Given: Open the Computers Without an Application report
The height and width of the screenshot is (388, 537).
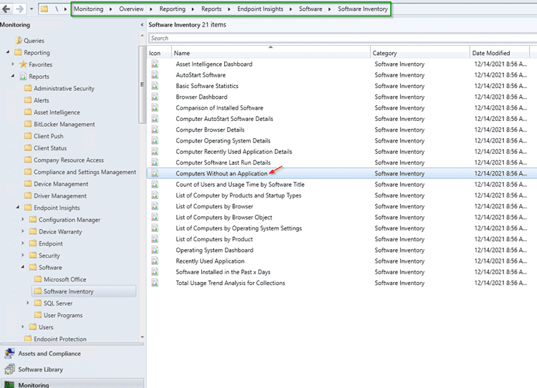Looking at the screenshot, I should pos(221,173).
